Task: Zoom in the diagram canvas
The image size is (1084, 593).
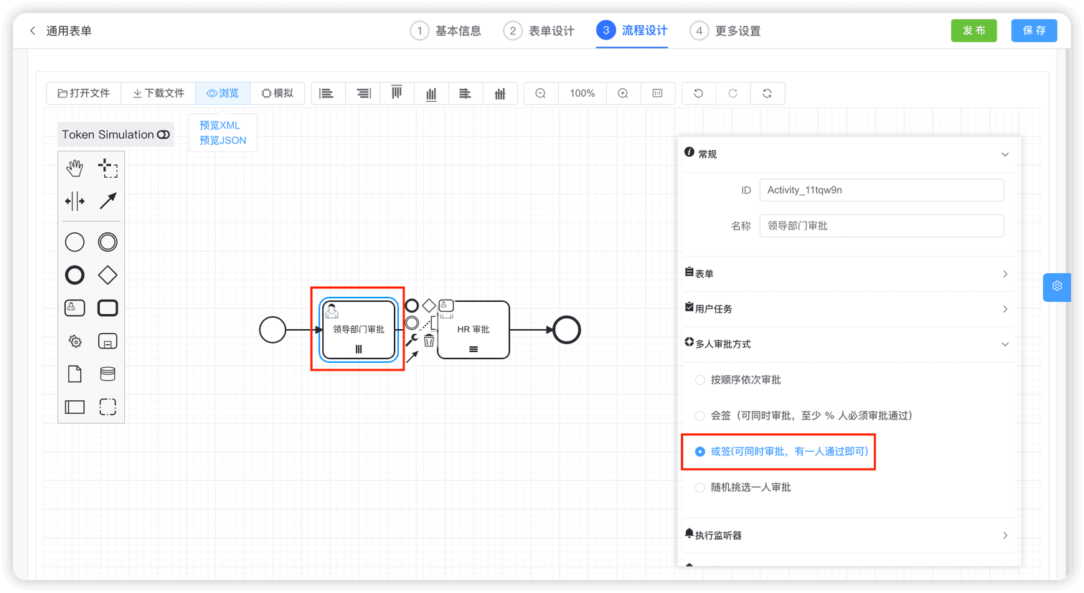Action: 623,93
